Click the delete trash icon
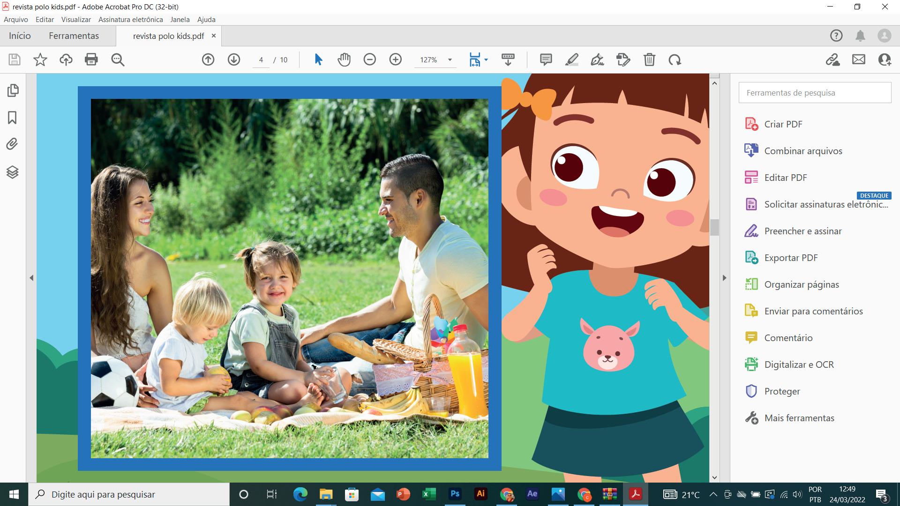Image resolution: width=900 pixels, height=506 pixels. coord(649,60)
